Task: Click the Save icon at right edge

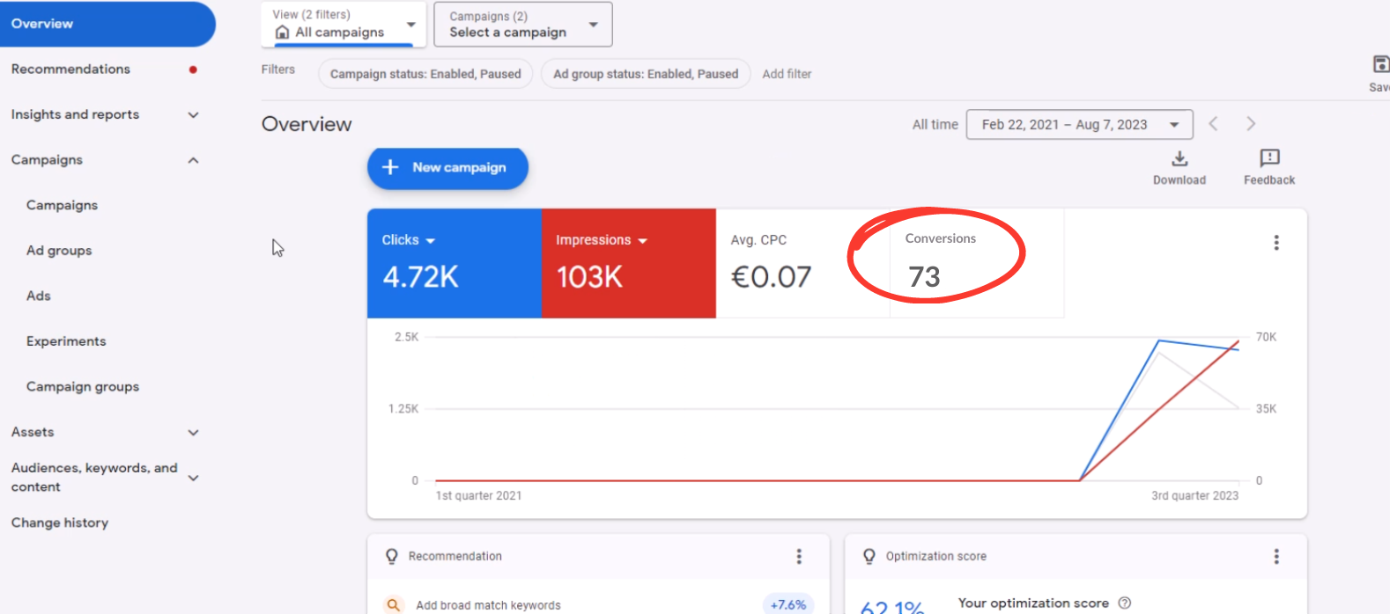Action: point(1380,65)
